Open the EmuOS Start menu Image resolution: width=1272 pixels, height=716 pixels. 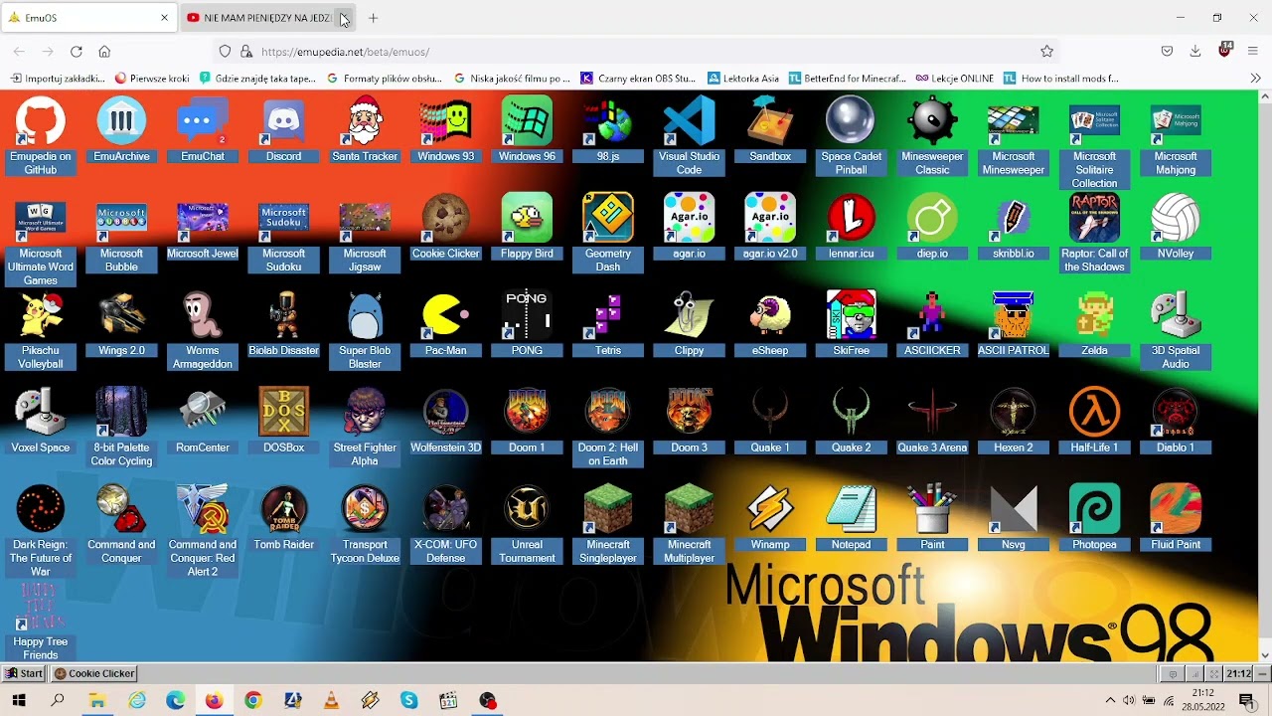[x=25, y=673]
